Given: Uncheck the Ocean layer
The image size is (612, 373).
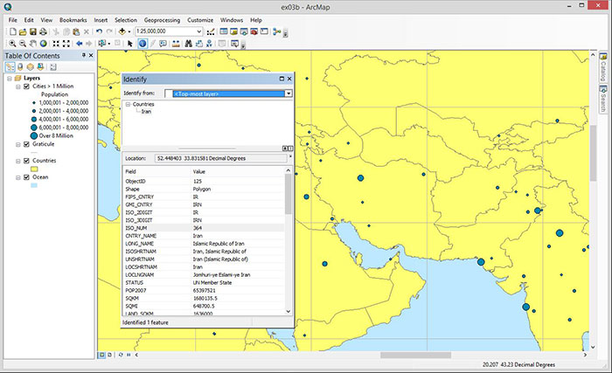Looking at the screenshot, I should [26, 177].
